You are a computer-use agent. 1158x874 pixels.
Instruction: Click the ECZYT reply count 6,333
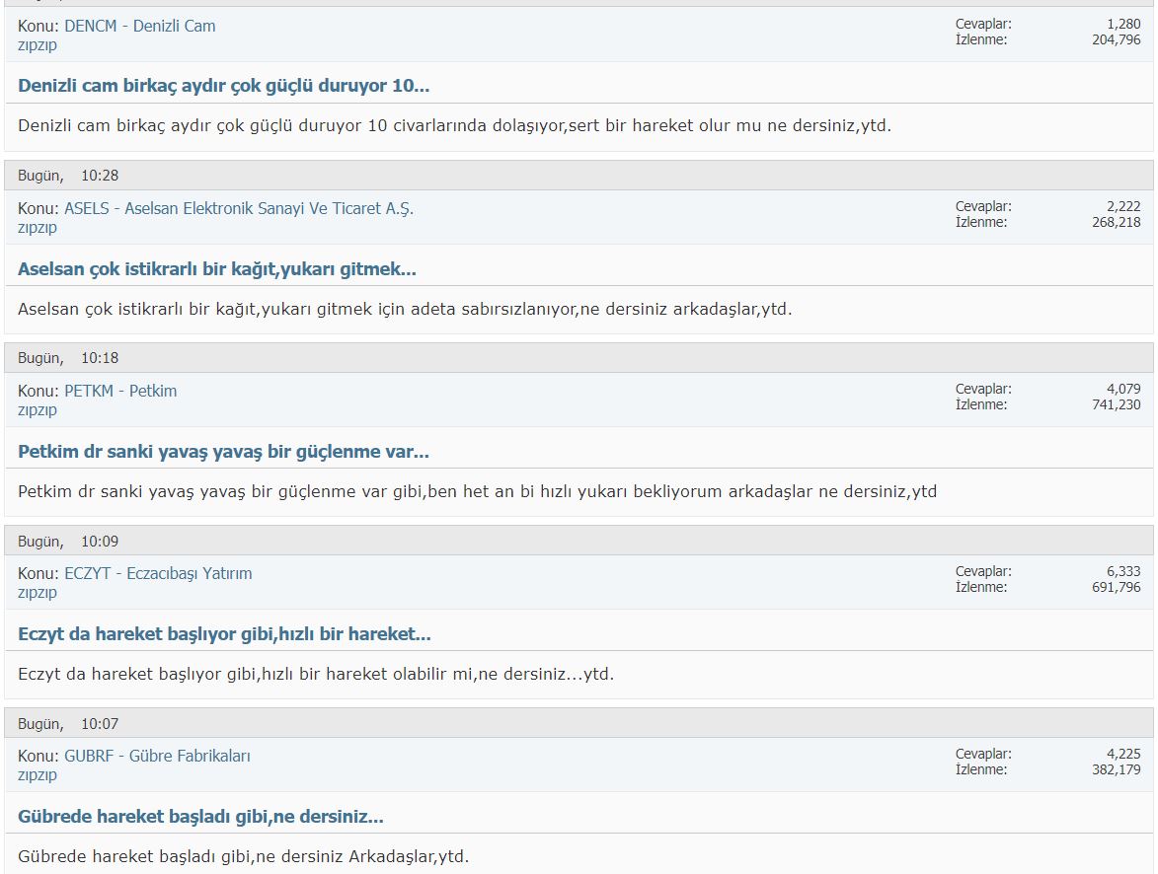1123,571
